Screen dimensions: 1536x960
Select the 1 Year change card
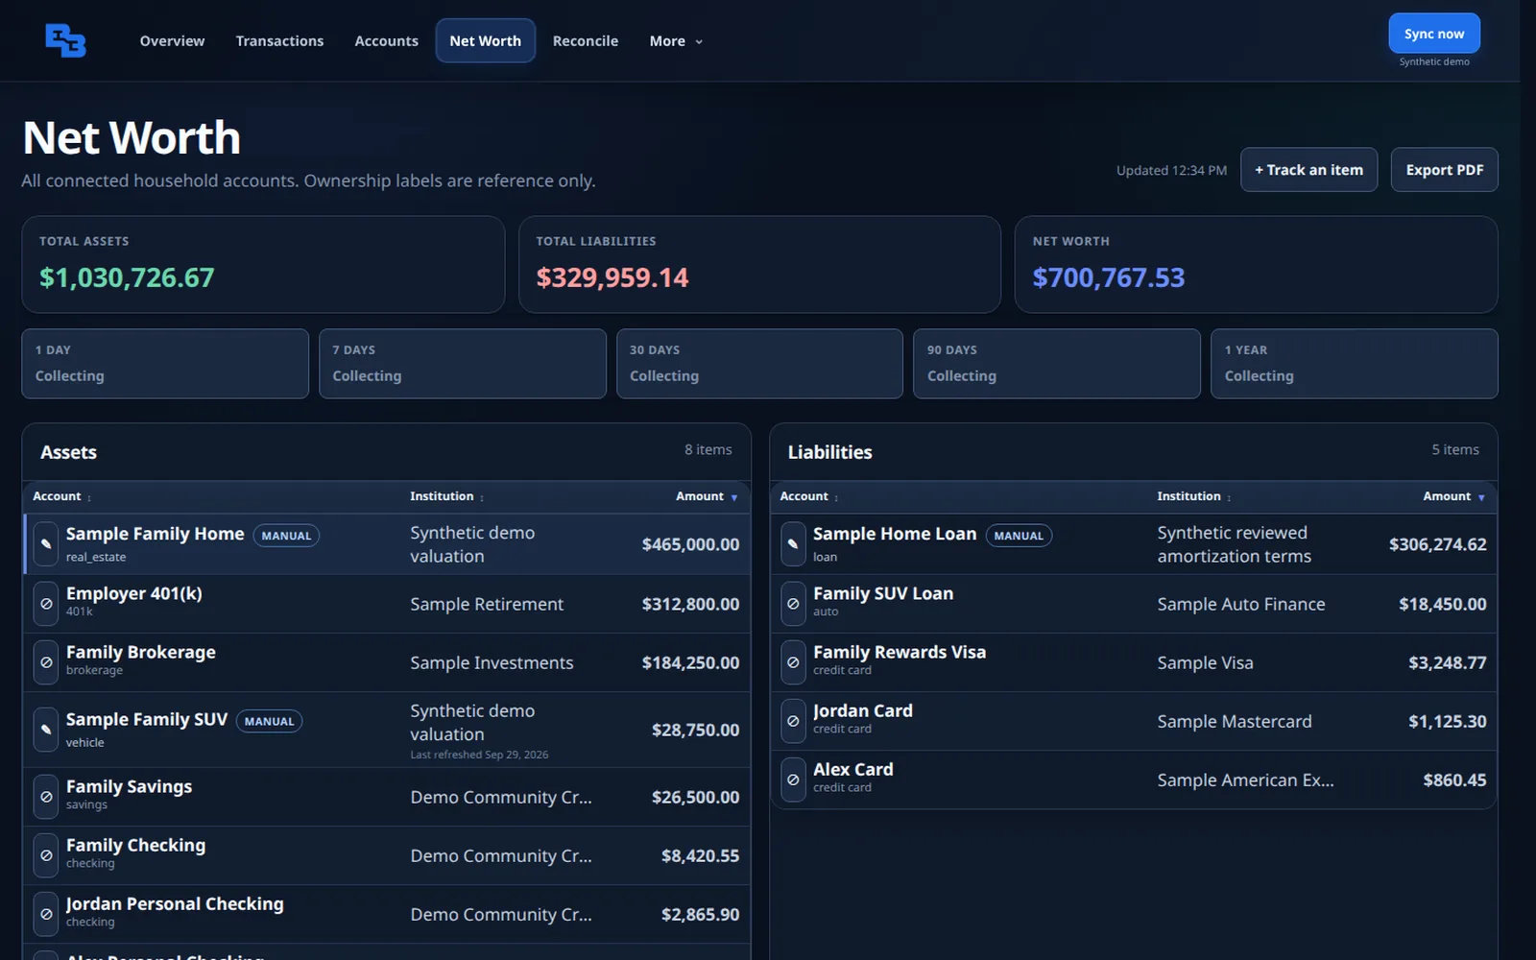(x=1354, y=364)
